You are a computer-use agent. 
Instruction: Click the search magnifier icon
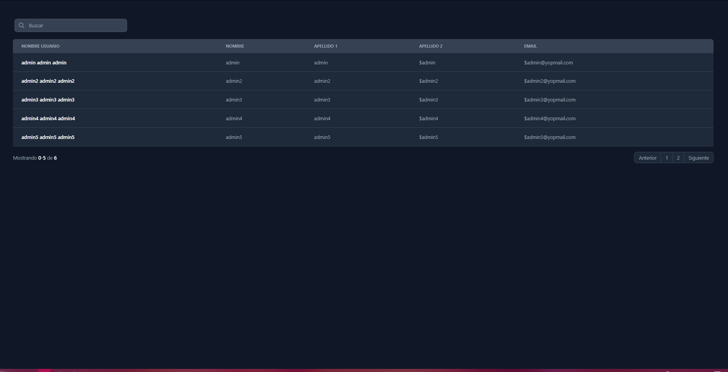pos(22,25)
